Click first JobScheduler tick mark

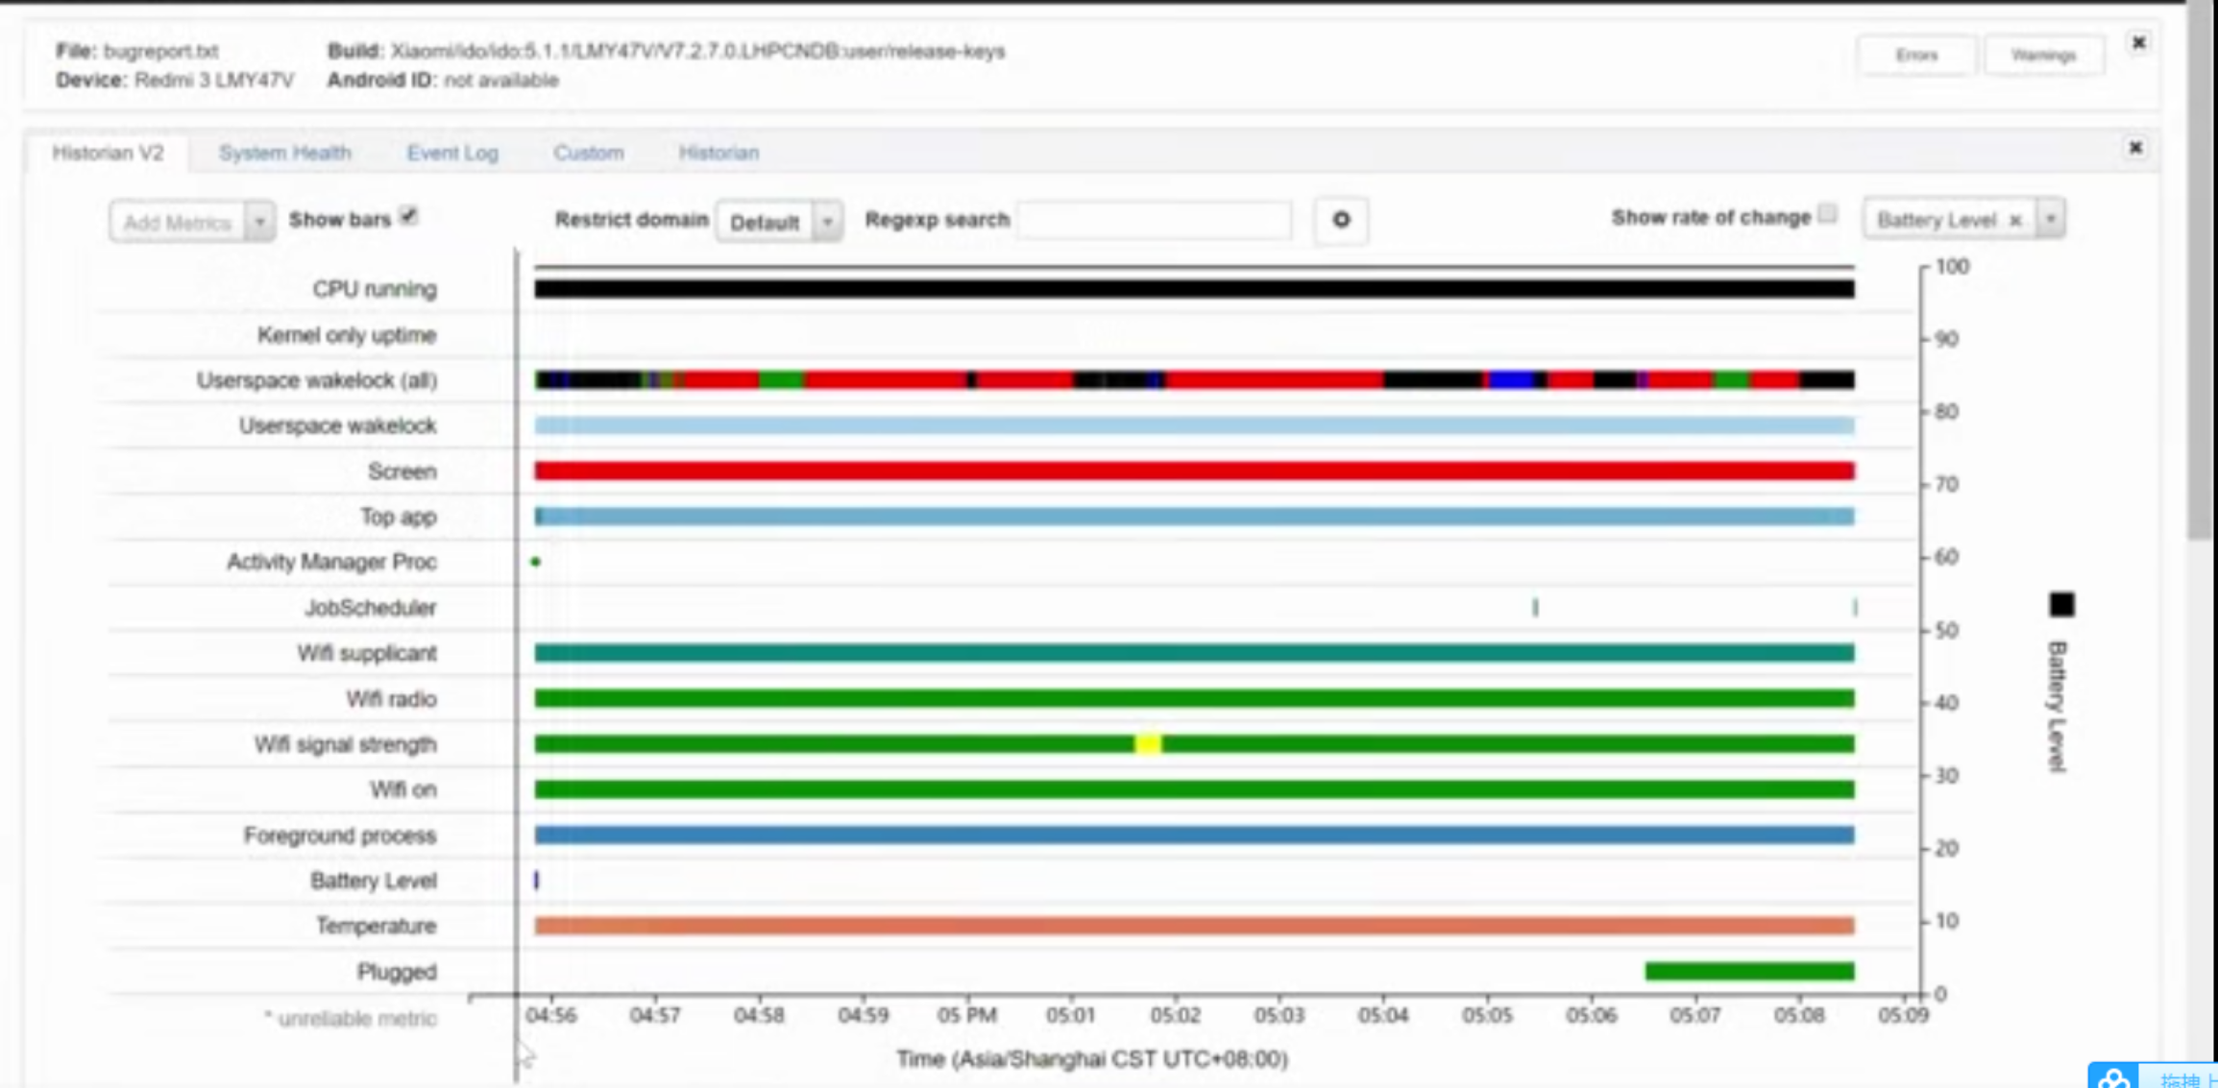tap(1535, 607)
